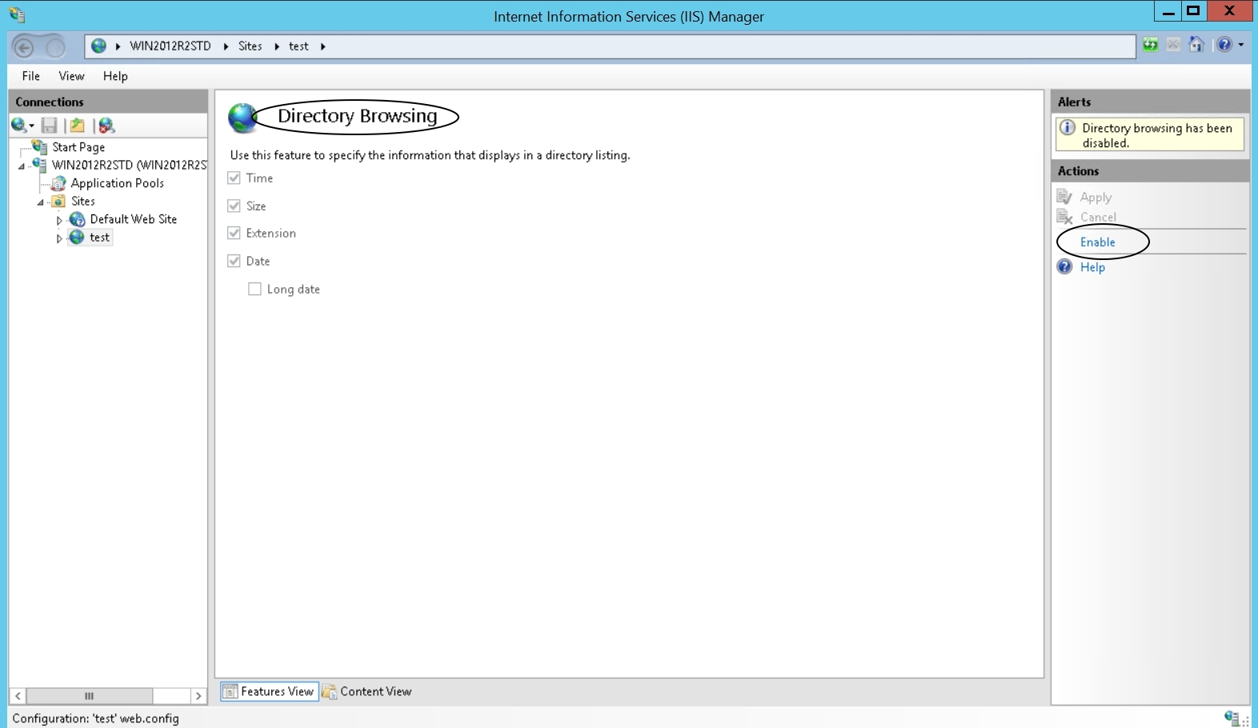Collapse the Sites tree node
1258x728 pixels.
tap(40, 202)
